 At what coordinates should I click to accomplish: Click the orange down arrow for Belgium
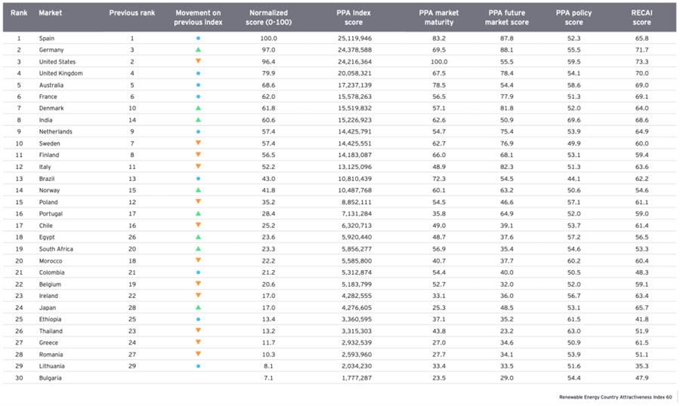198,284
